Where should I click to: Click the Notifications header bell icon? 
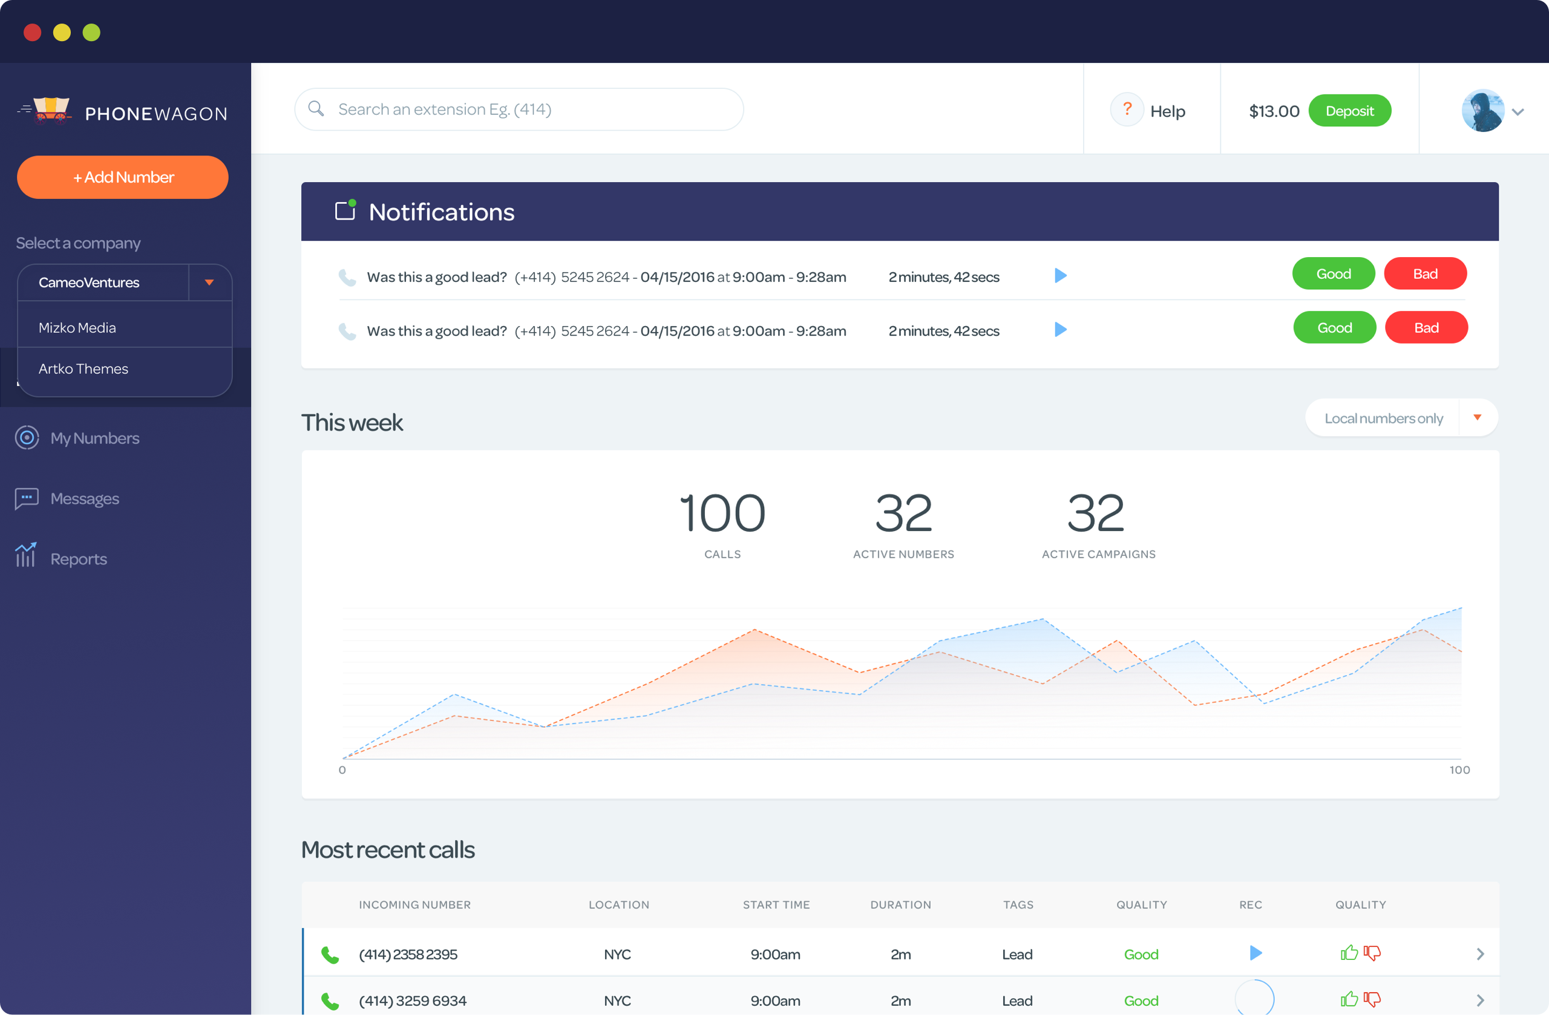click(345, 211)
